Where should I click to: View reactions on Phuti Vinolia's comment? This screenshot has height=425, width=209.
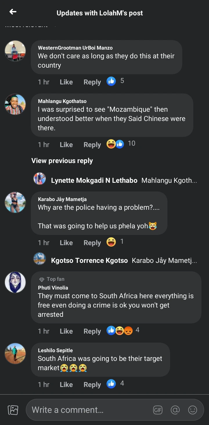pyautogui.click(x=123, y=330)
